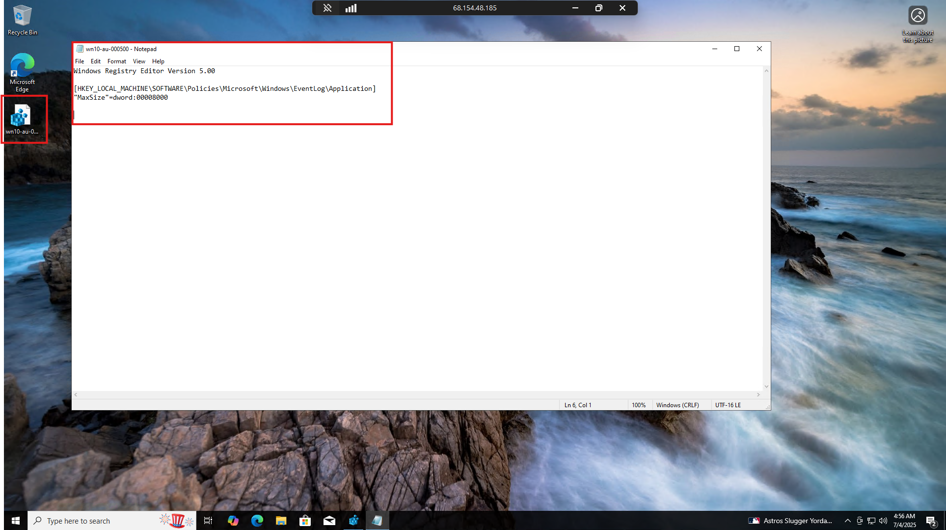Switch to Registry Editor in the taskbar
The width and height of the screenshot is (946, 530).
353,521
